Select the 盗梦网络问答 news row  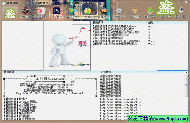pyautogui.click(x=124, y=38)
